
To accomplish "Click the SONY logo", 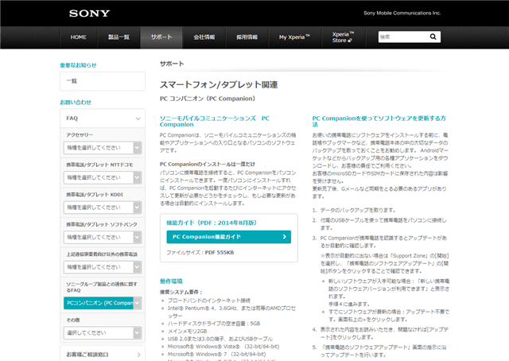I will tap(89, 14).
